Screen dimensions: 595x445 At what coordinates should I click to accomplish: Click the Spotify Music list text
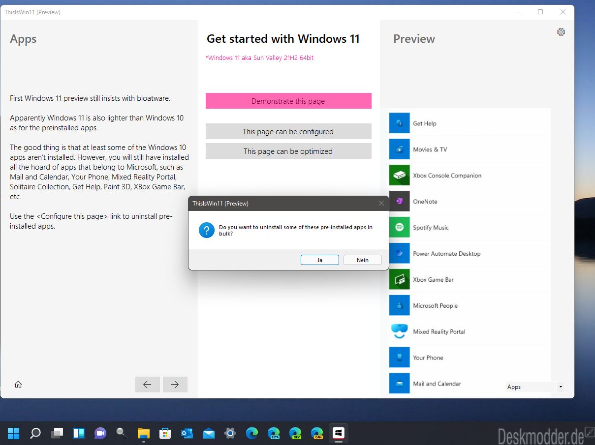tap(431, 228)
